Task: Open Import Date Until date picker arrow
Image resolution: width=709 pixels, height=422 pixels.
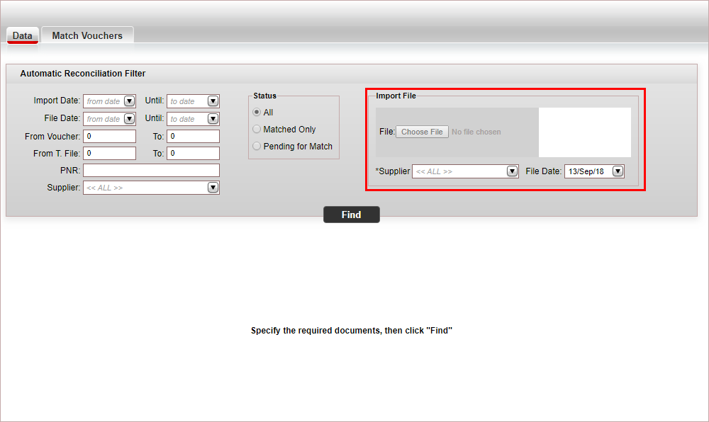Action: tap(213, 101)
